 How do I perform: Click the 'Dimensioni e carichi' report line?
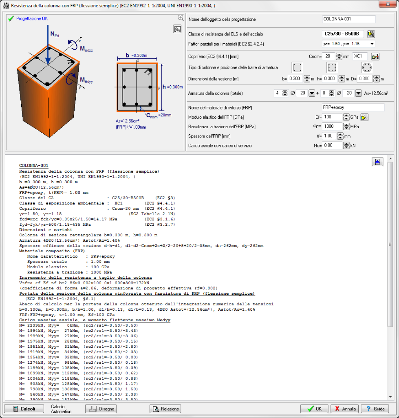(46, 230)
